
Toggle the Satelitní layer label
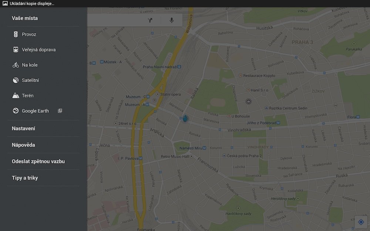[x=30, y=80]
